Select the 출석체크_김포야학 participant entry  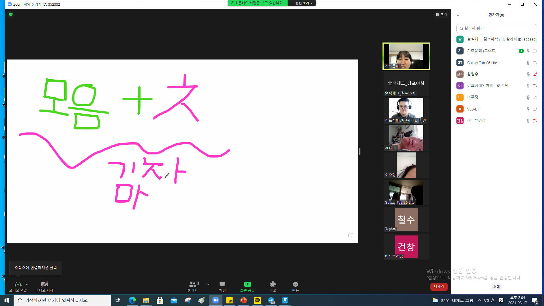point(497,39)
